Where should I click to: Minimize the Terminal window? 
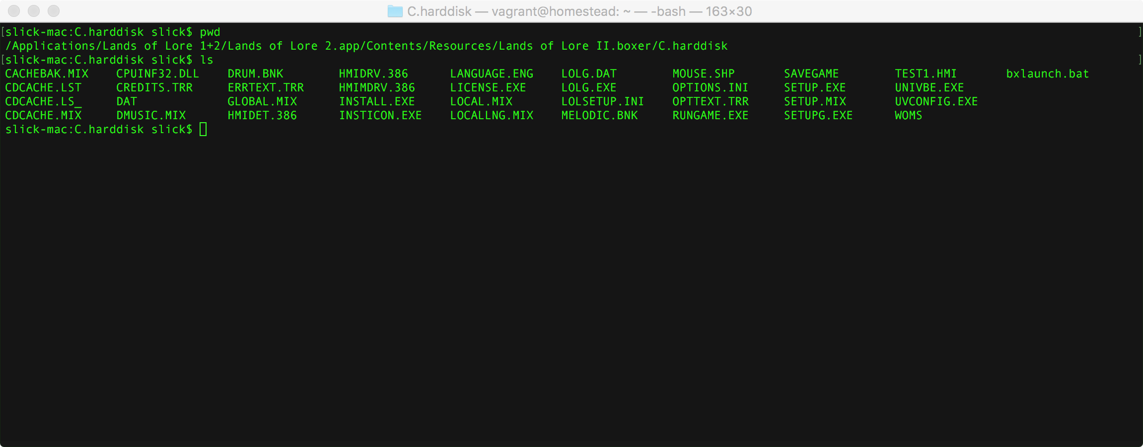(34, 11)
